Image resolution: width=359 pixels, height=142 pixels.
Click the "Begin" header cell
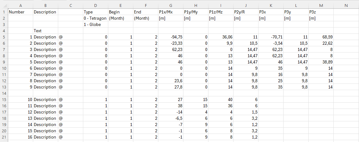point(121,12)
